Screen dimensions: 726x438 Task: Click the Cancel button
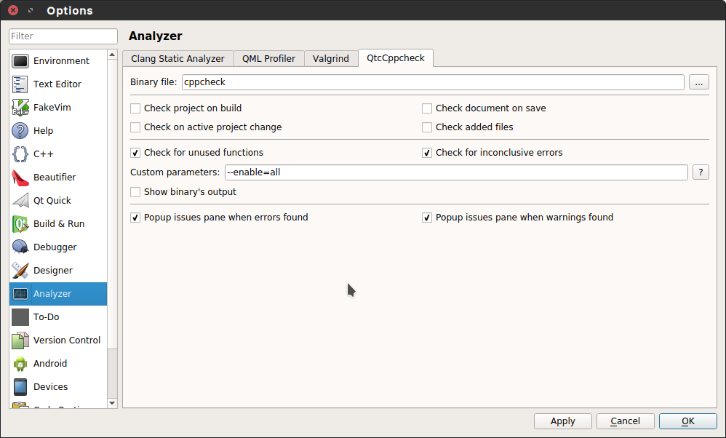625,421
